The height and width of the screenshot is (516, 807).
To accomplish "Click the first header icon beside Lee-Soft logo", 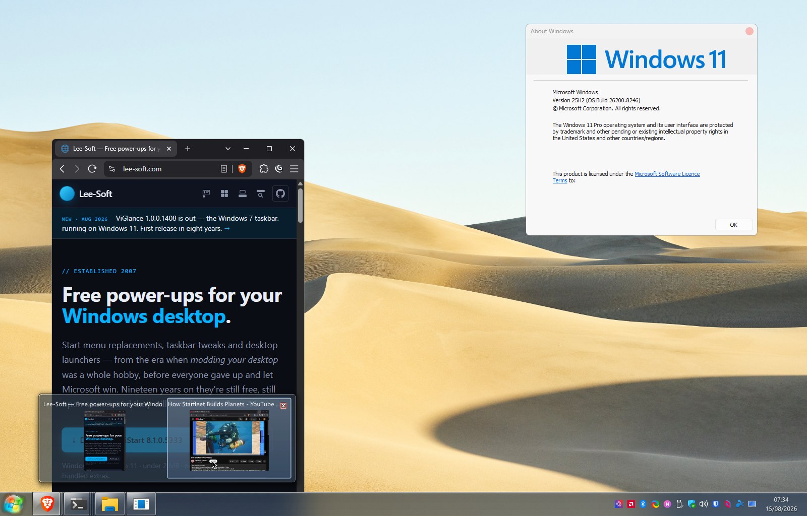I will click(206, 193).
